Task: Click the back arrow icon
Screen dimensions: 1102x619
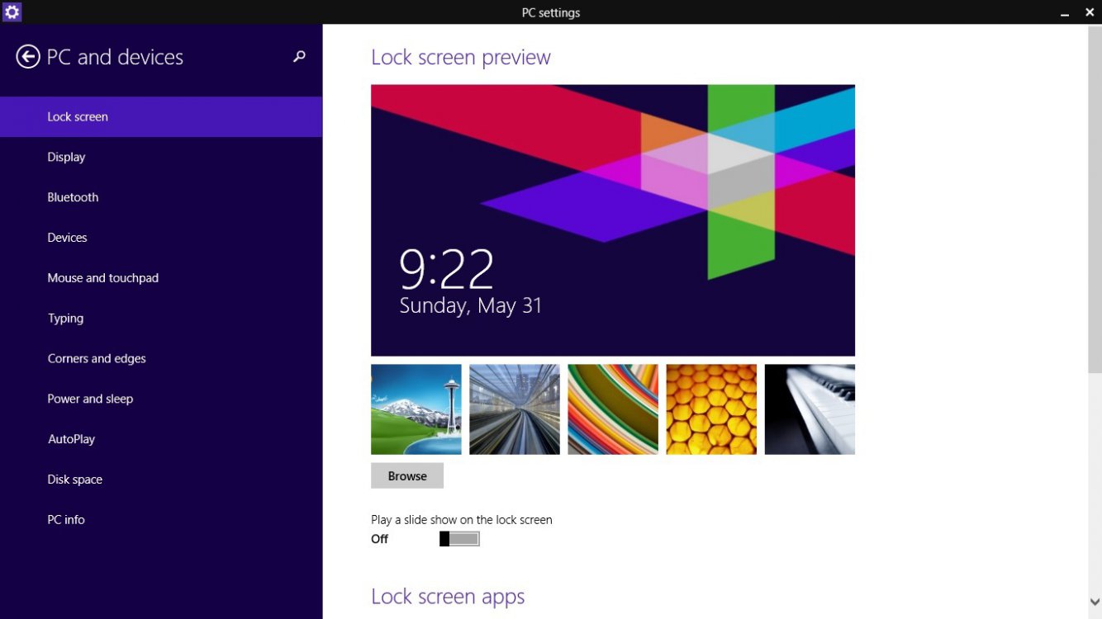Action: pyautogui.click(x=28, y=57)
